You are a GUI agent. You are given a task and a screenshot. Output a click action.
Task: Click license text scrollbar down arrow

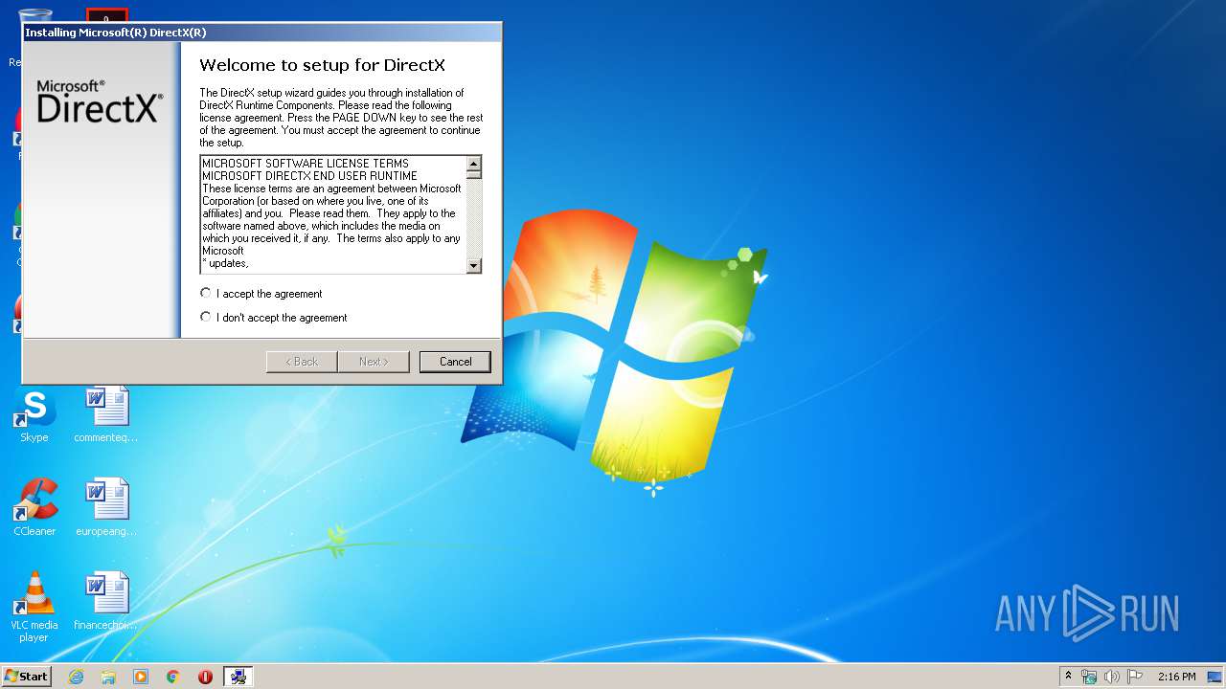473,265
